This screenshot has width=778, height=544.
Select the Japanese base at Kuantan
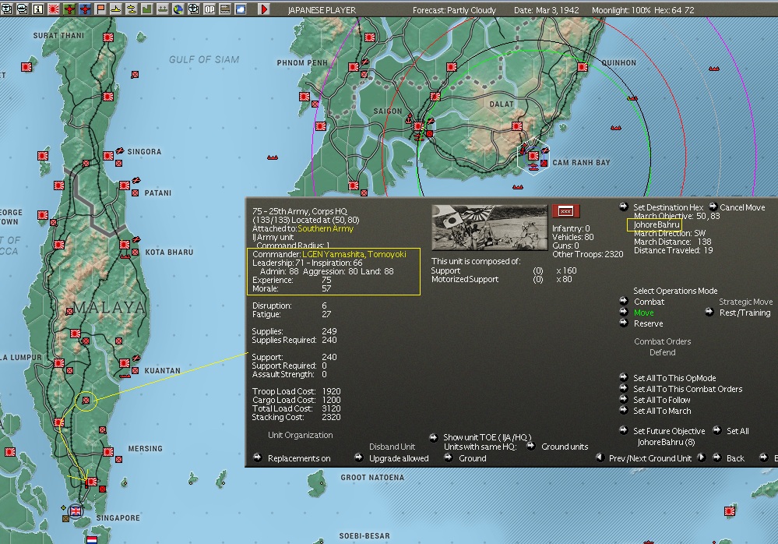(x=125, y=363)
